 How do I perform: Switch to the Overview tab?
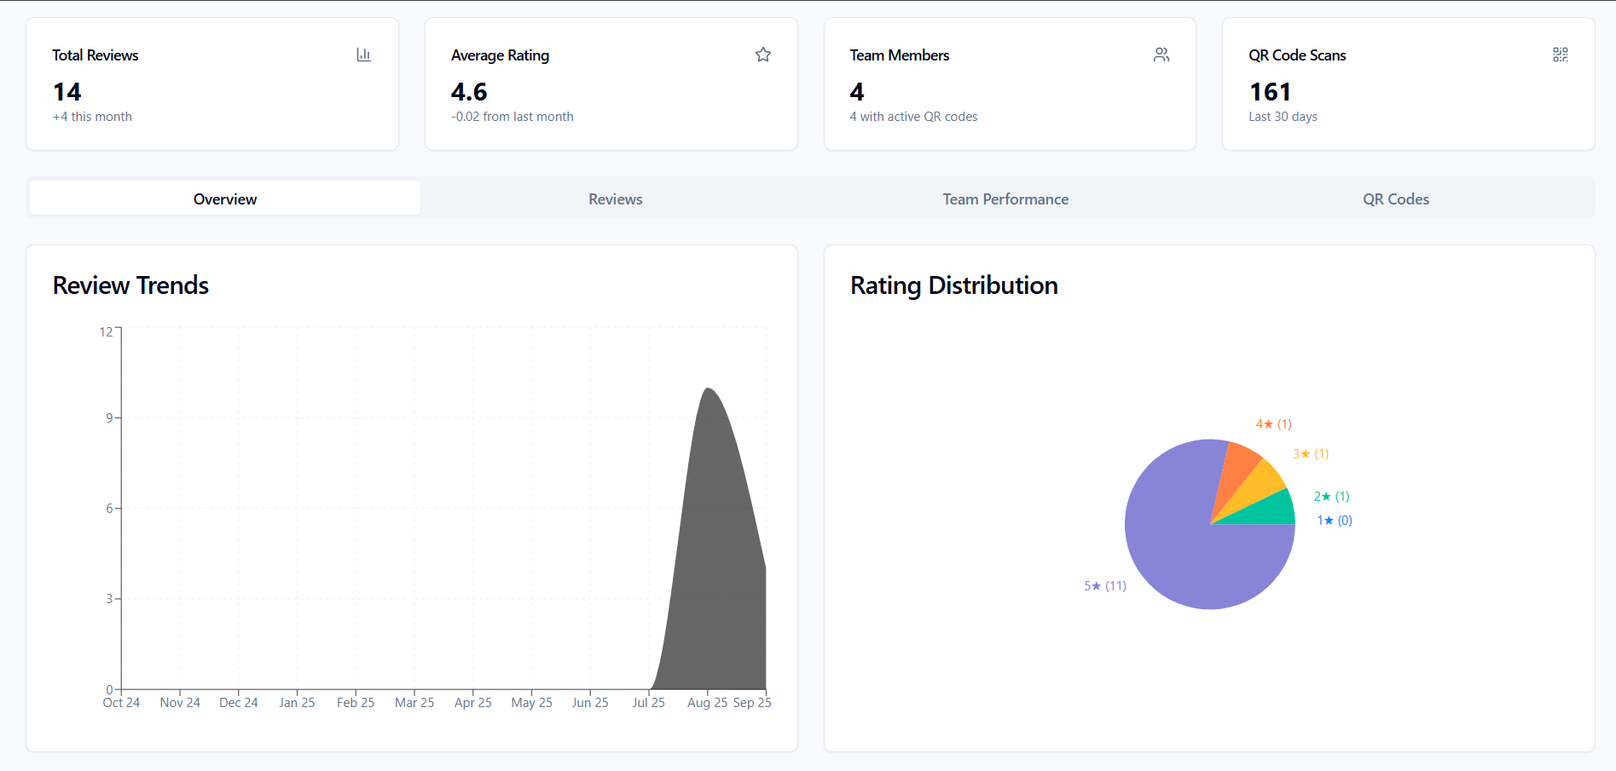pyautogui.click(x=225, y=199)
